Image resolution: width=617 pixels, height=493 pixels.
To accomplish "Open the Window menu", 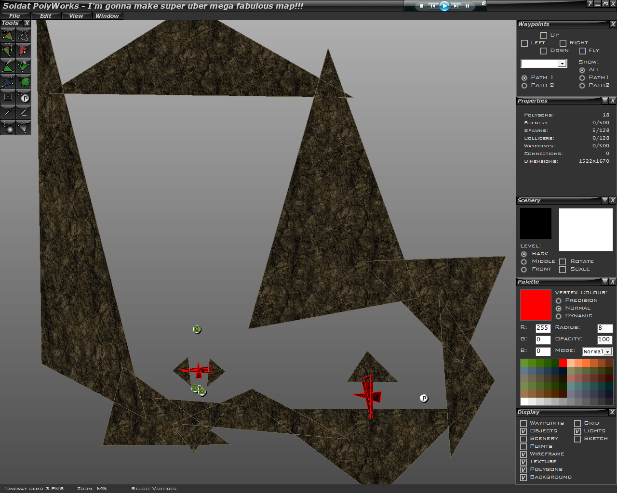I will pos(107,16).
